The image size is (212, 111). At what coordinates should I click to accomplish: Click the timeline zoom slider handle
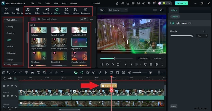(x=140, y=72)
